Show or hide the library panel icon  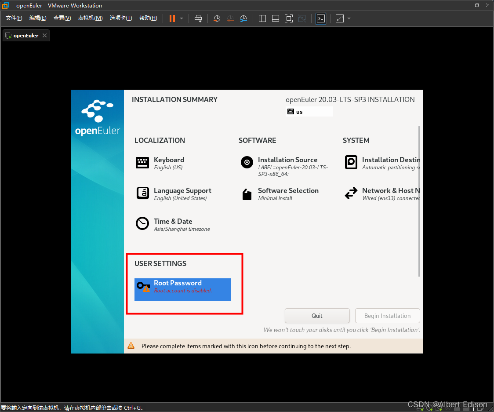tap(262, 18)
